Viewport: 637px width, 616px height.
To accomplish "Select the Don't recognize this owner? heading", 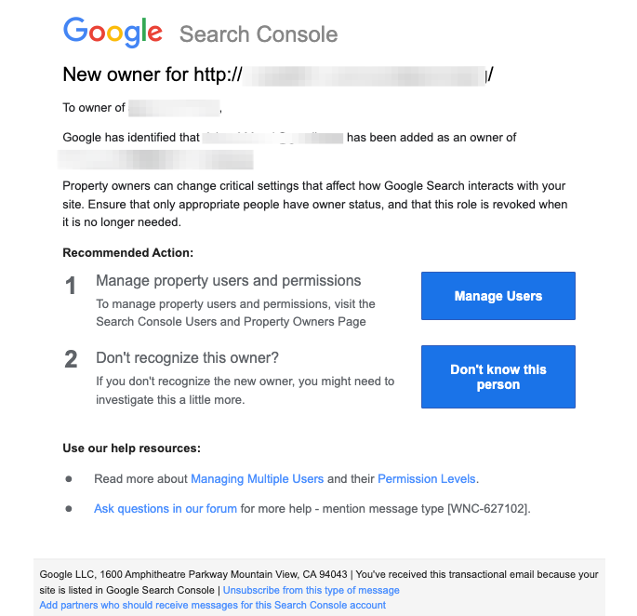I will (x=187, y=358).
